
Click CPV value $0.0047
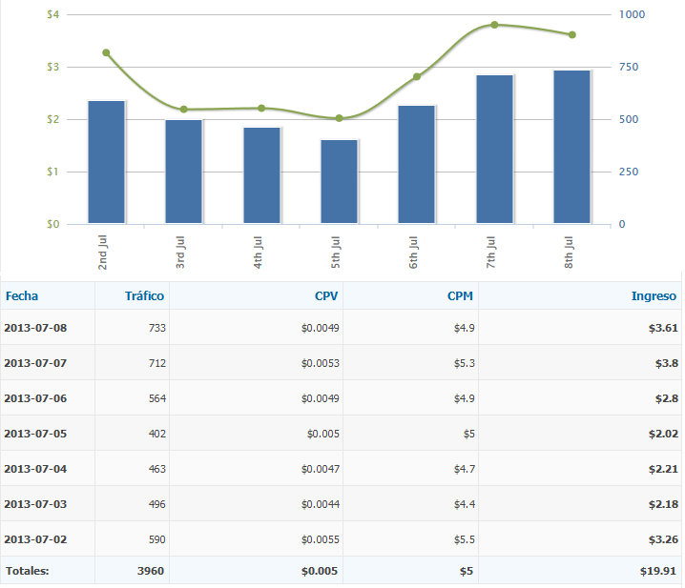(x=321, y=469)
